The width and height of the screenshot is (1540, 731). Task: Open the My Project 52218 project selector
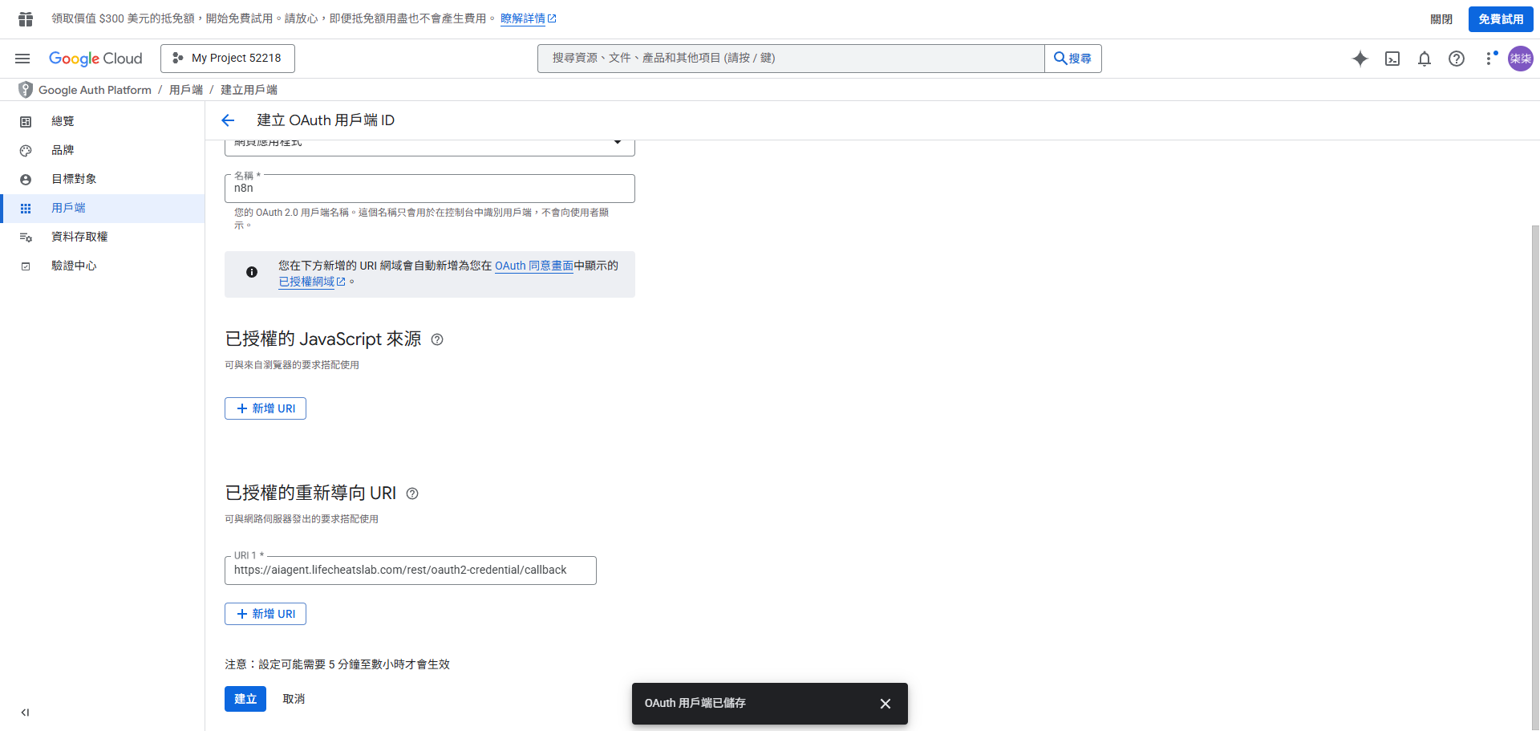pos(227,58)
